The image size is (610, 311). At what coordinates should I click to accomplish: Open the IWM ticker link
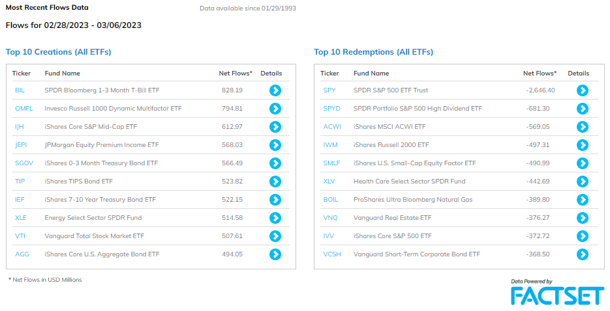coord(330,144)
